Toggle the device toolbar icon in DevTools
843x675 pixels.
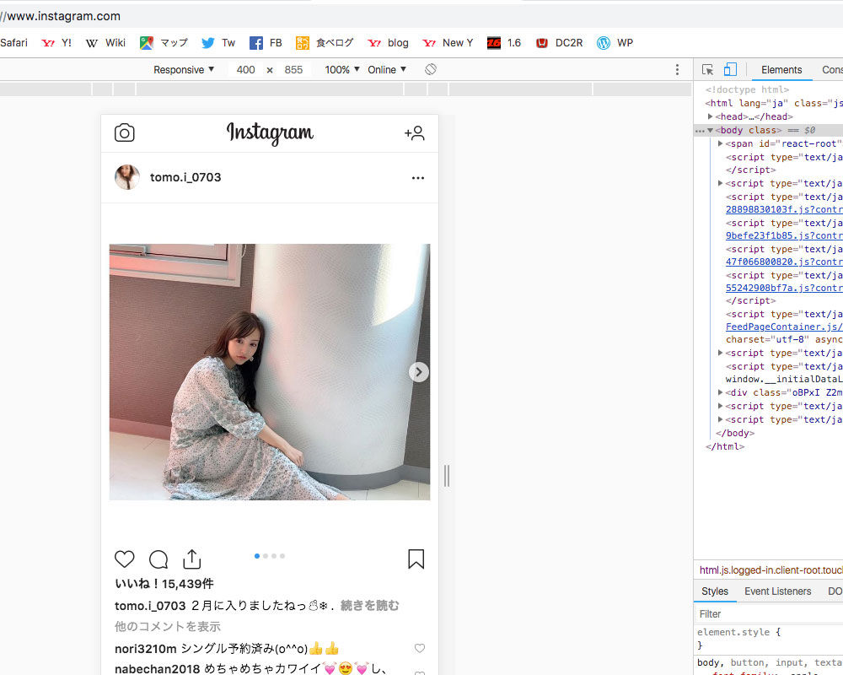pos(730,69)
